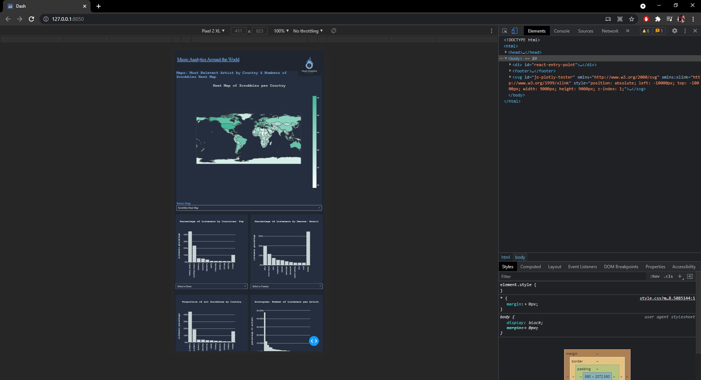Toggle the .cls class editor
Screen dimensions: 701x380
tap(668, 276)
